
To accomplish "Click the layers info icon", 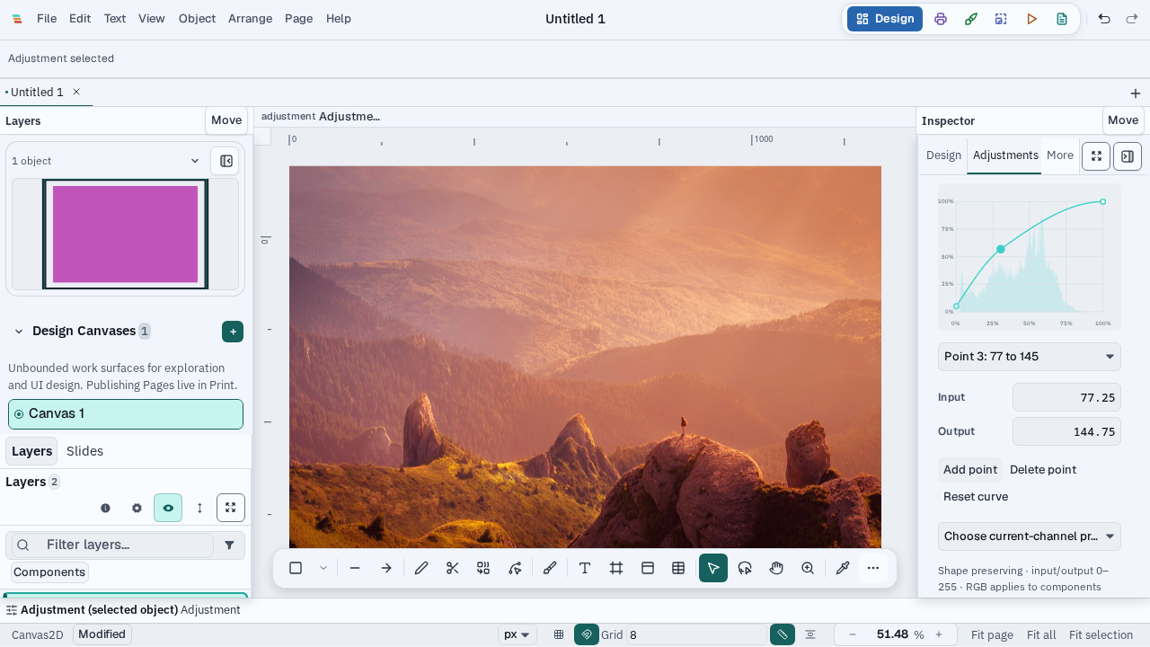I will 106,508.
